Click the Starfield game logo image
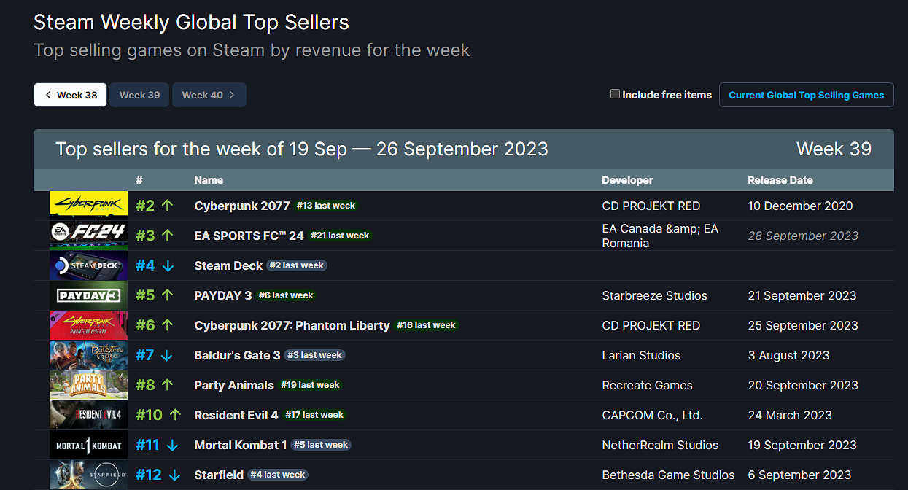908x490 pixels. [88, 475]
